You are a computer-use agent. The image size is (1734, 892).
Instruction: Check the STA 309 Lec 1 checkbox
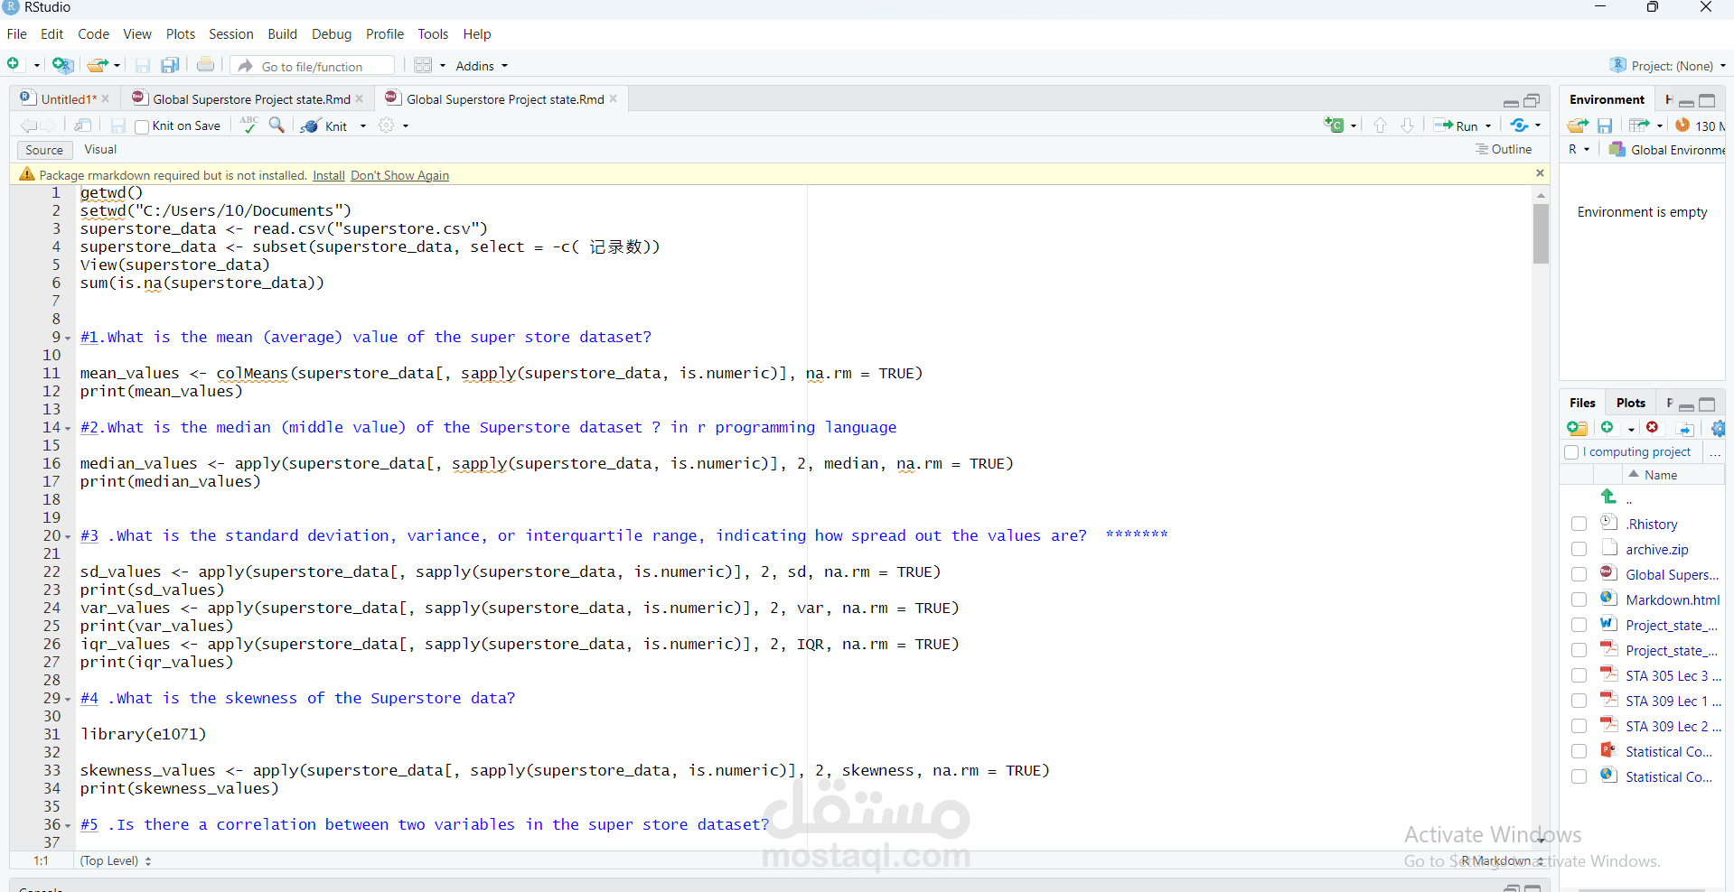pyautogui.click(x=1579, y=702)
